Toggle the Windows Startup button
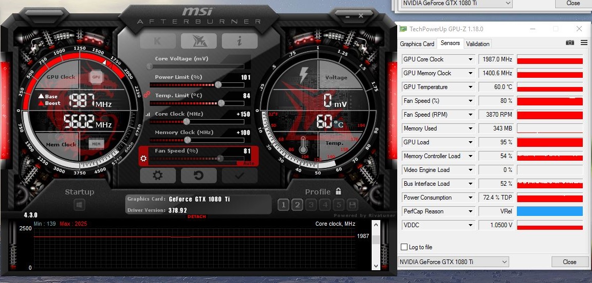Image resolution: width=592 pixels, height=283 pixels. [x=79, y=205]
